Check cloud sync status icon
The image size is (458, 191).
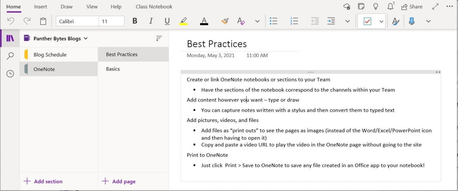(347, 6)
